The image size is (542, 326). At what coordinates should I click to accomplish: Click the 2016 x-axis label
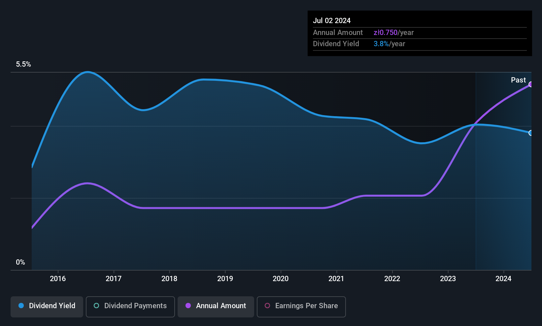click(x=58, y=278)
